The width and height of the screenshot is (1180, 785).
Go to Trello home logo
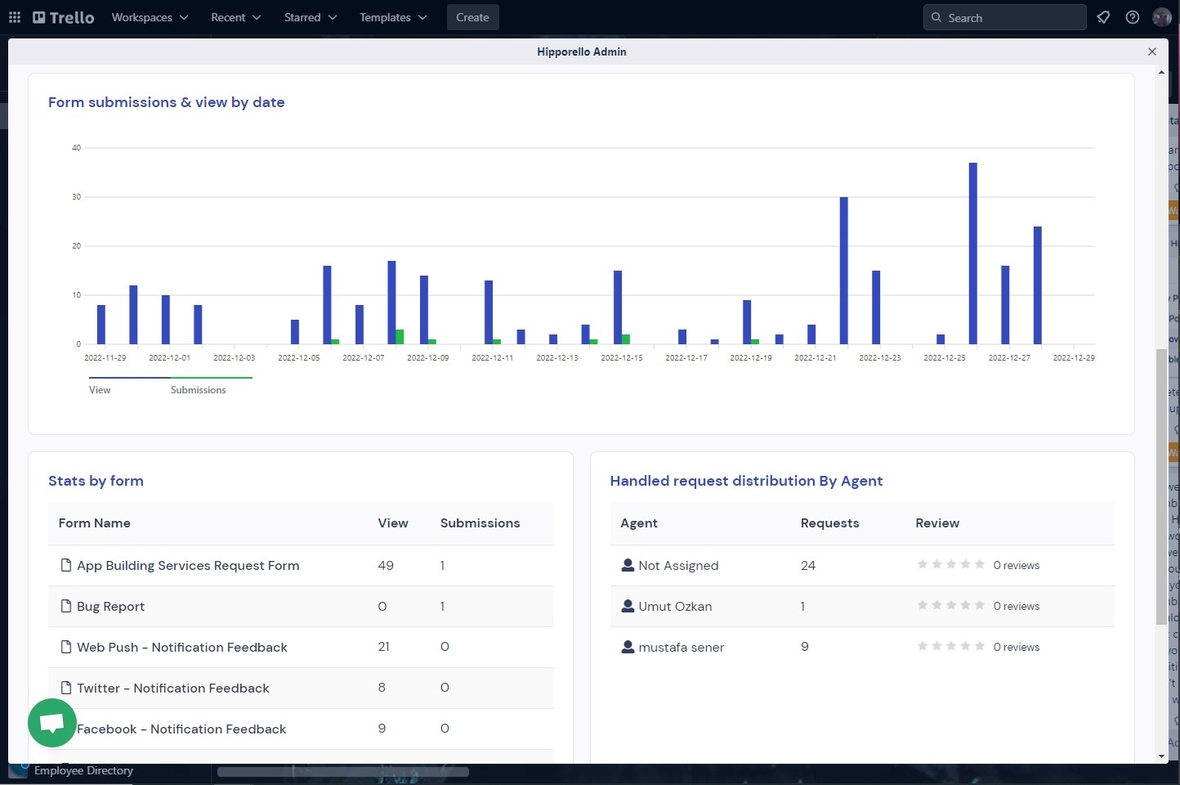click(64, 17)
